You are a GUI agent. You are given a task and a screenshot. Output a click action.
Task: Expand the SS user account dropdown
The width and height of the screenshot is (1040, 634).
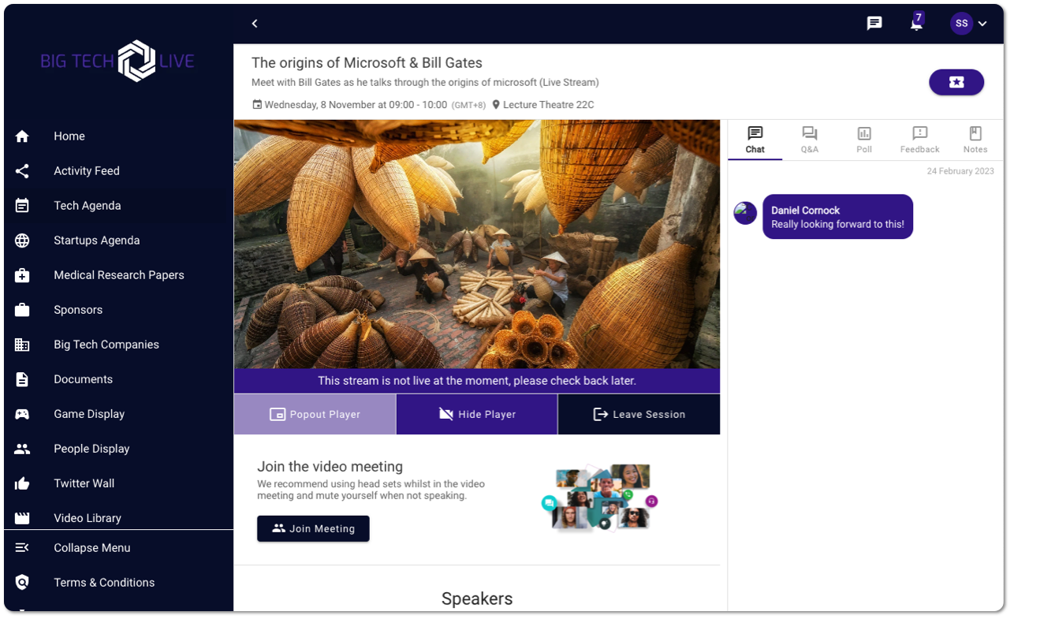point(961,24)
